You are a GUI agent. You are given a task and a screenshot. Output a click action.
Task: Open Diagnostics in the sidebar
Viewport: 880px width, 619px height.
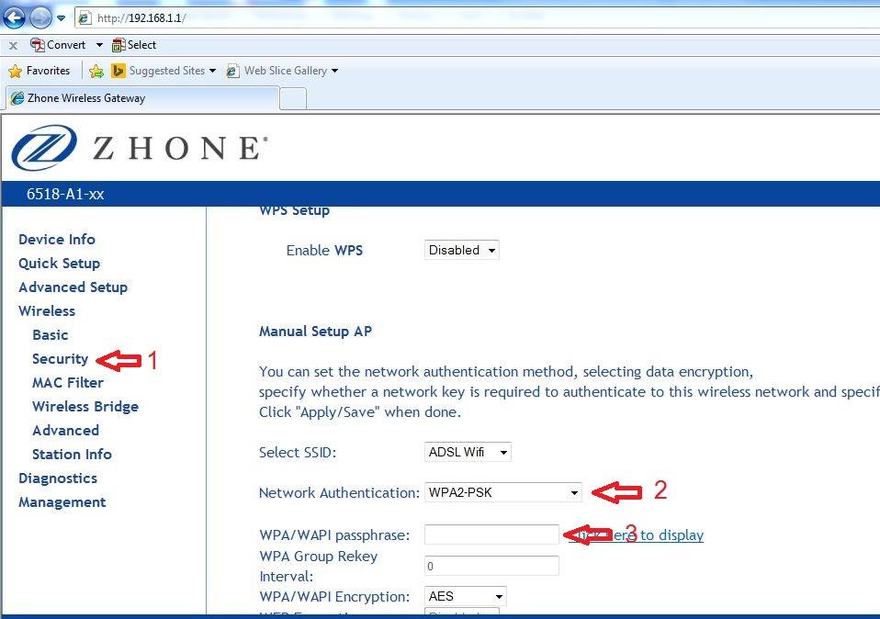pos(58,478)
